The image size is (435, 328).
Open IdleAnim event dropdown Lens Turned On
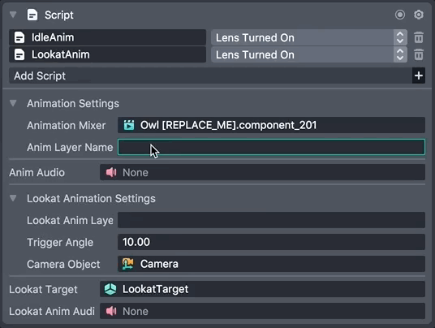point(308,37)
